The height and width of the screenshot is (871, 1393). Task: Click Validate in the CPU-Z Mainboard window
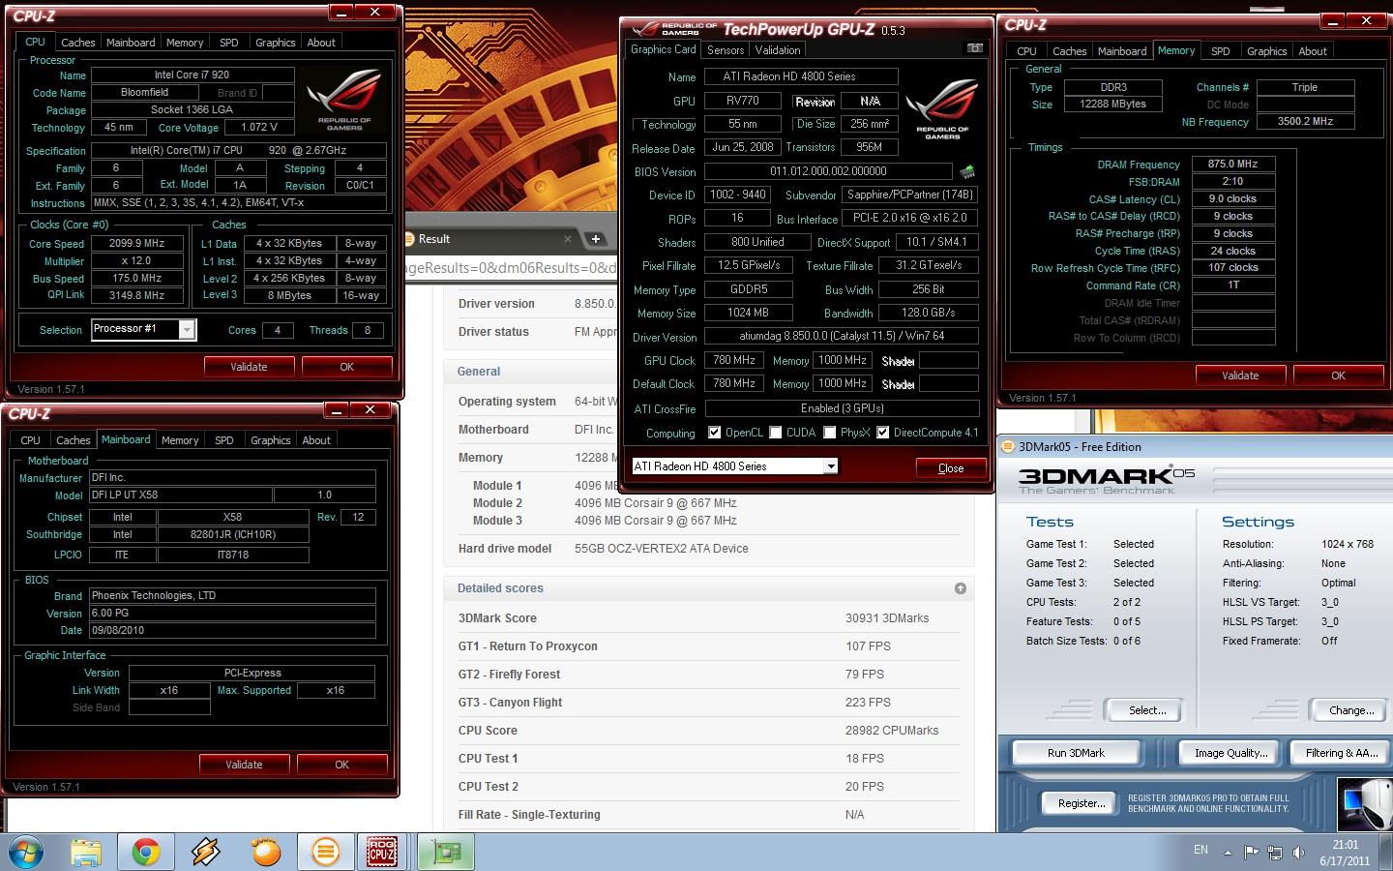click(x=244, y=765)
